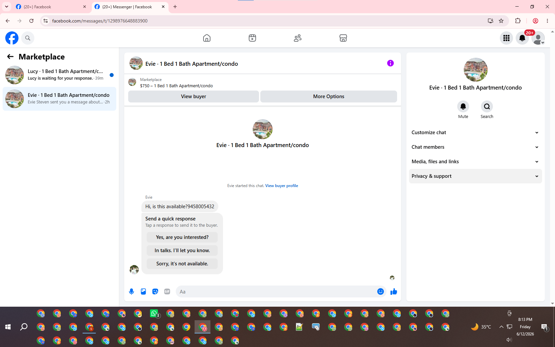Viewport: 555px width, 347px height.
Task: Open the Friends icon in top navigation
Action: pos(298,38)
